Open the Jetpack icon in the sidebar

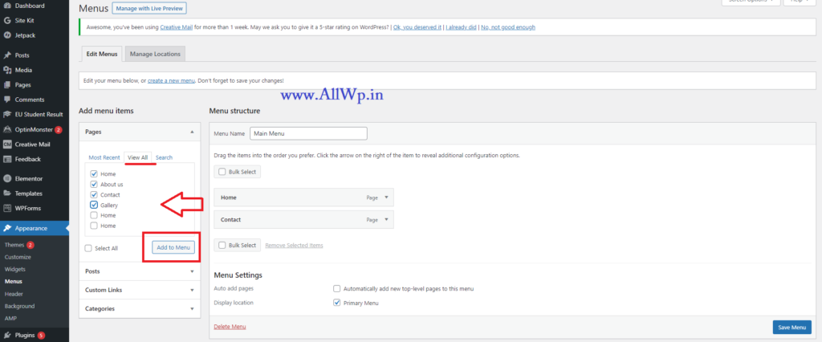(x=7, y=35)
